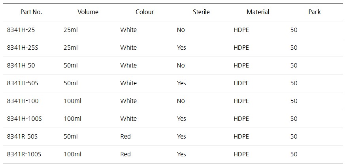Click the Material column header
Viewport: 345px width, 167px height.
tap(258, 12)
